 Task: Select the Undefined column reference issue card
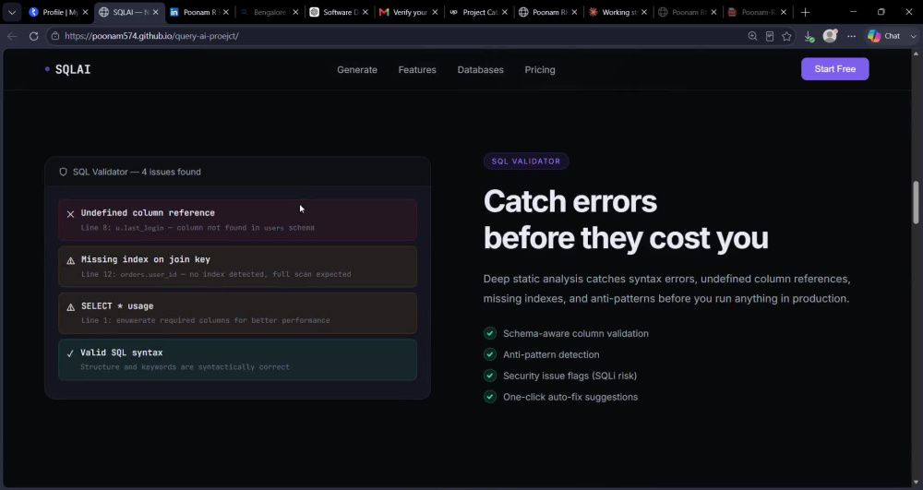238,220
